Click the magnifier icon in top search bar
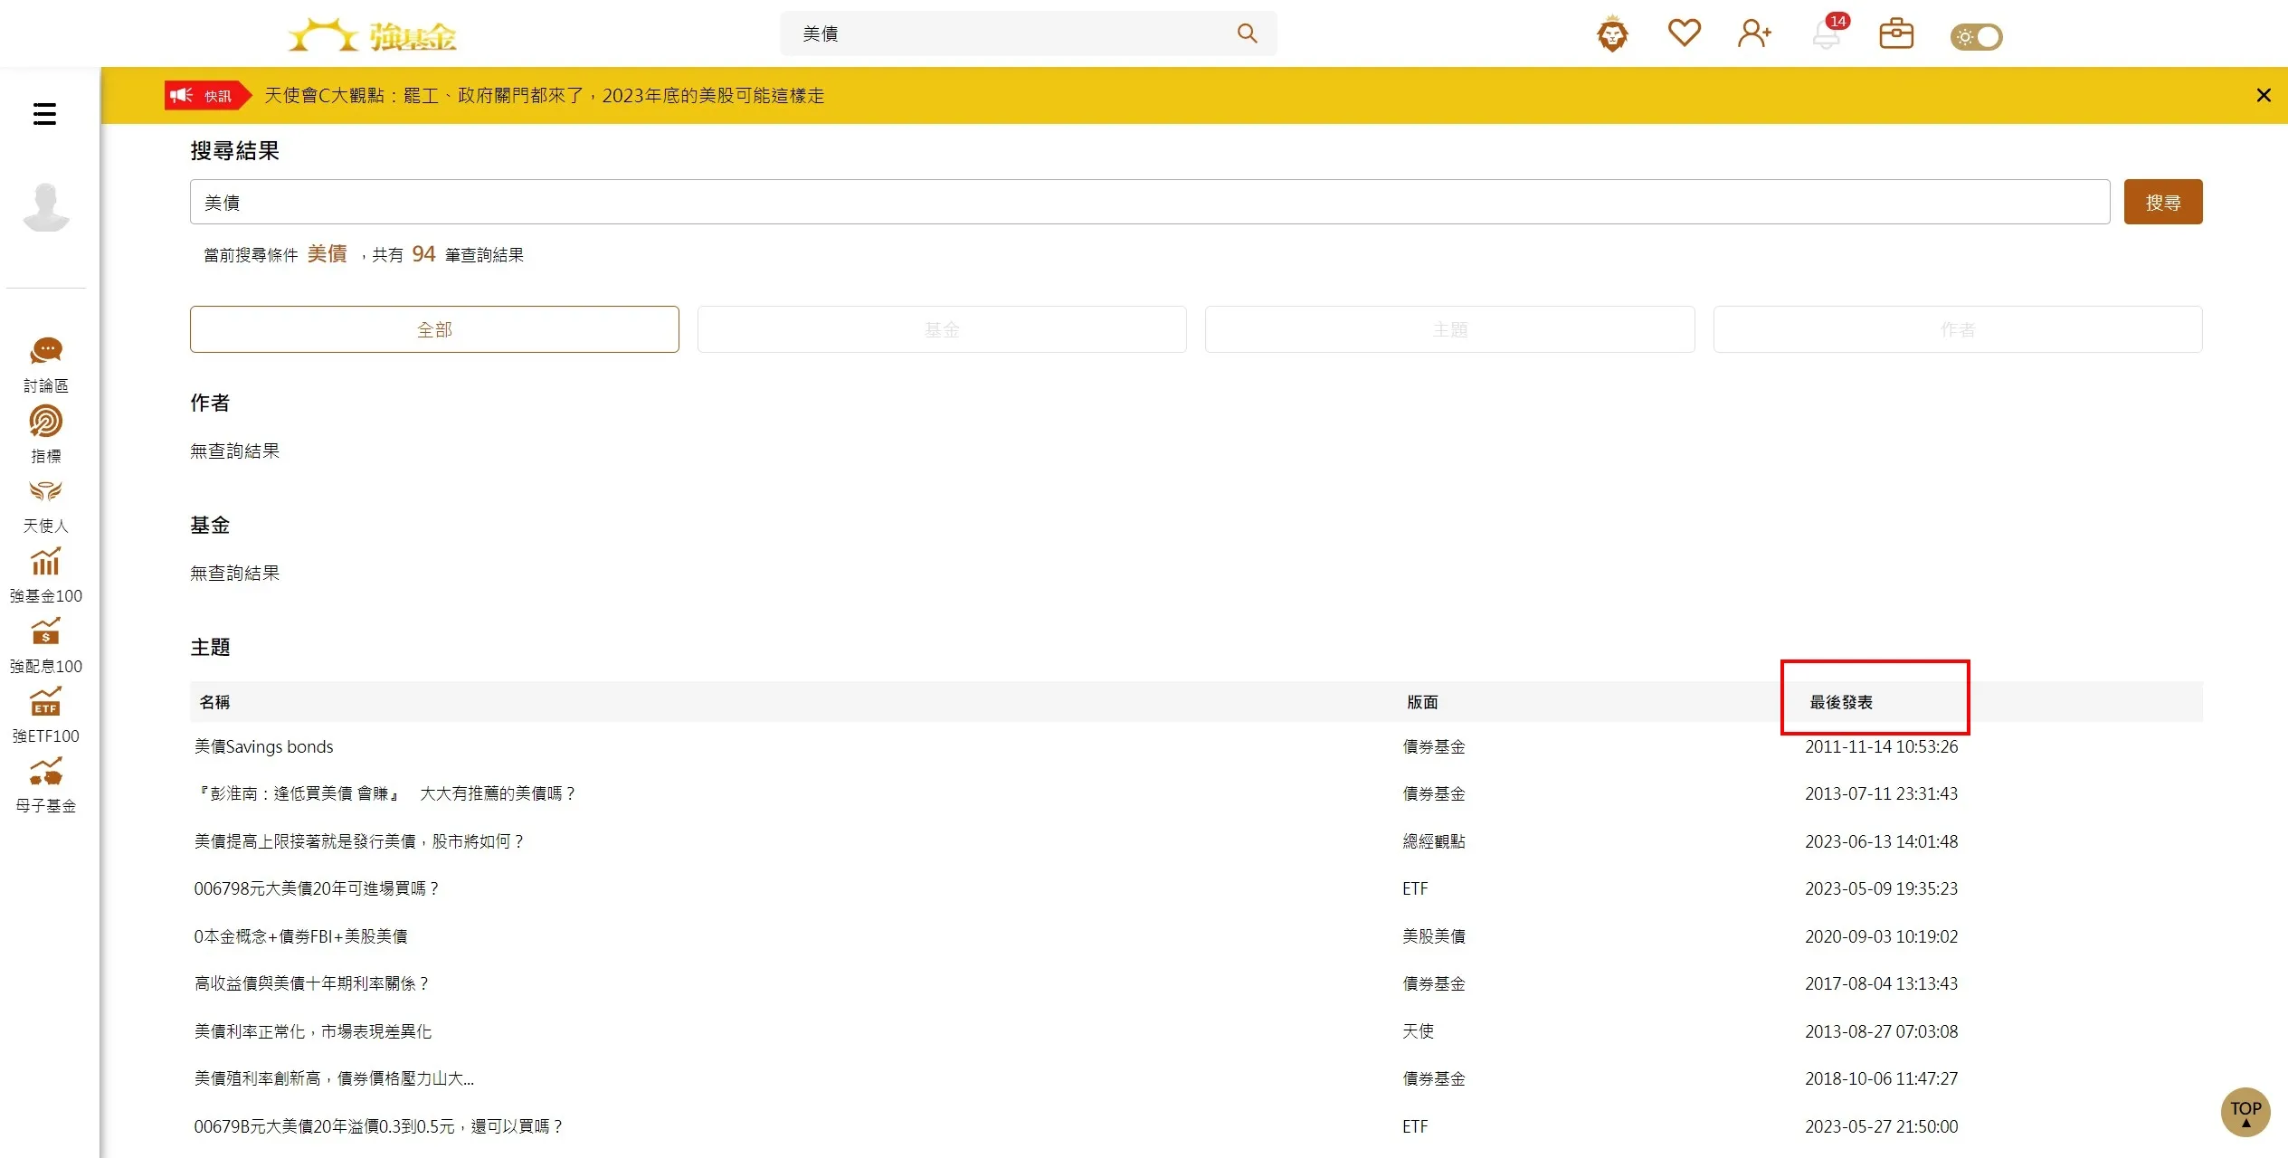The image size is (2288, 1158). (1247, 33)
